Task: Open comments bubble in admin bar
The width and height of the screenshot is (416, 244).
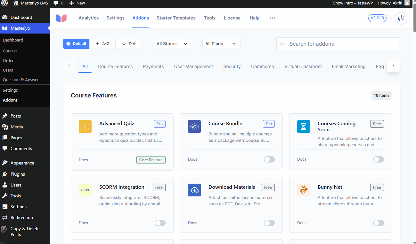Action: [56, 3]
